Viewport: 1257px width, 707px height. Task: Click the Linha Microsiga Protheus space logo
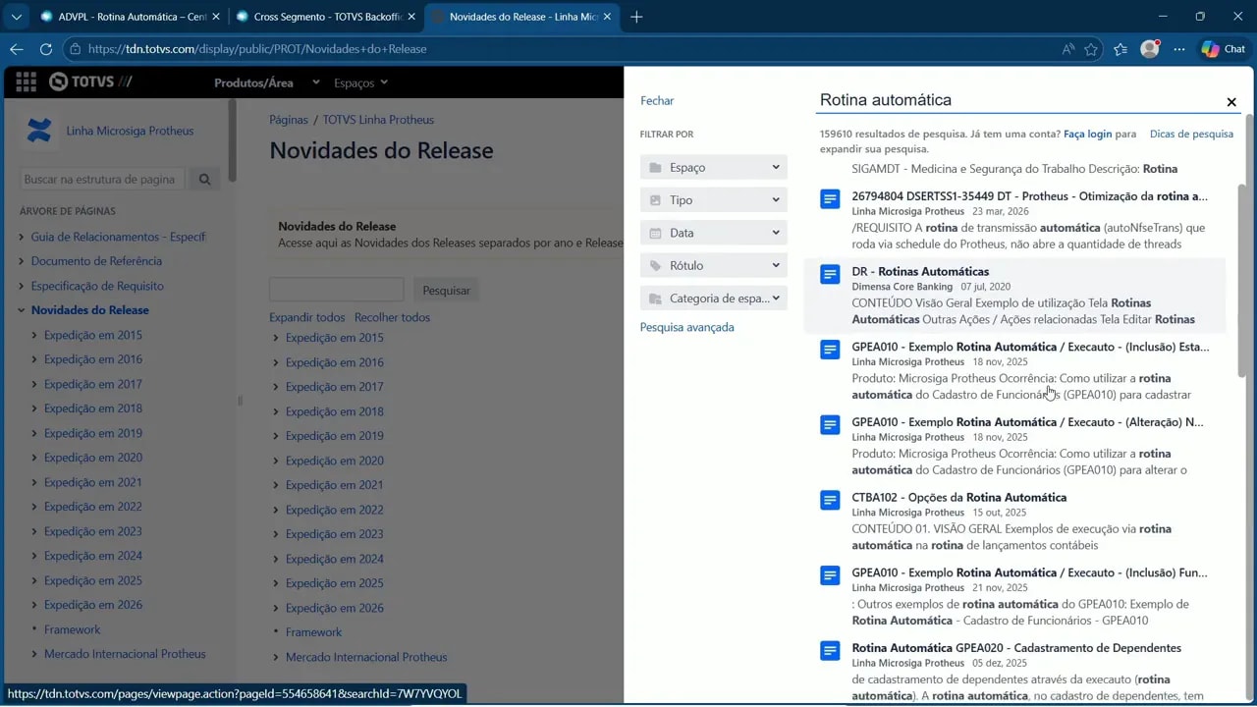39,131
